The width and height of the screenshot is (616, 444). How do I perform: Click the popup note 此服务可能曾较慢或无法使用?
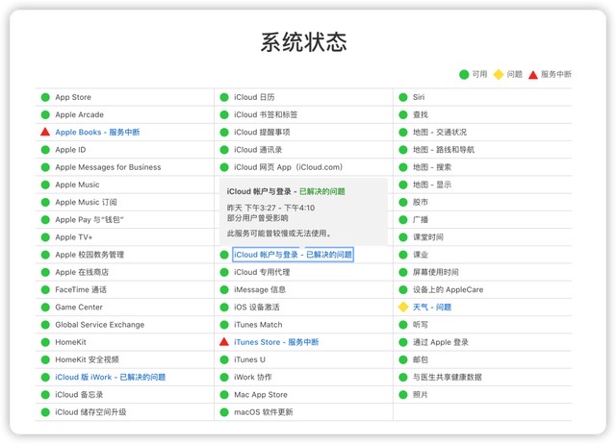coord(279,234)
